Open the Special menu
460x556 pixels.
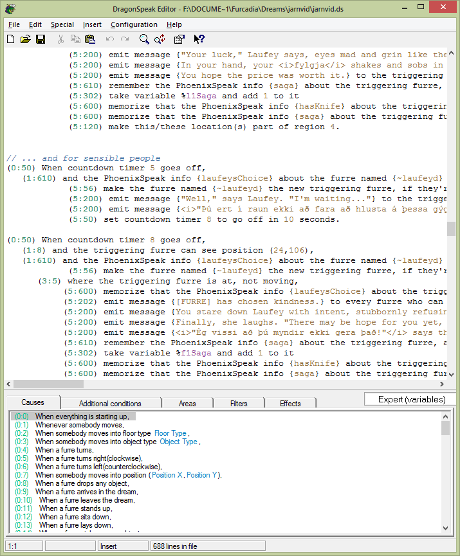(62, 24)
